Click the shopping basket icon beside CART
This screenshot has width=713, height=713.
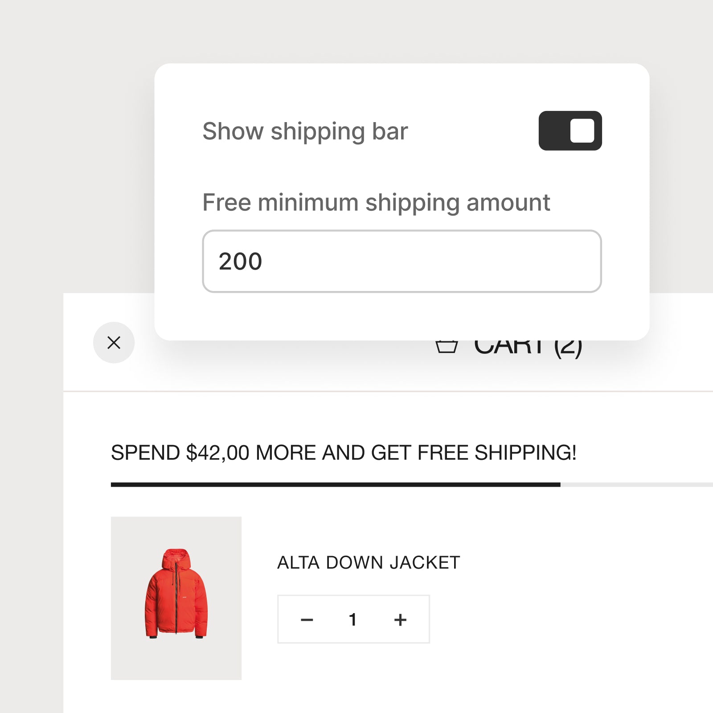pos(447,347)
